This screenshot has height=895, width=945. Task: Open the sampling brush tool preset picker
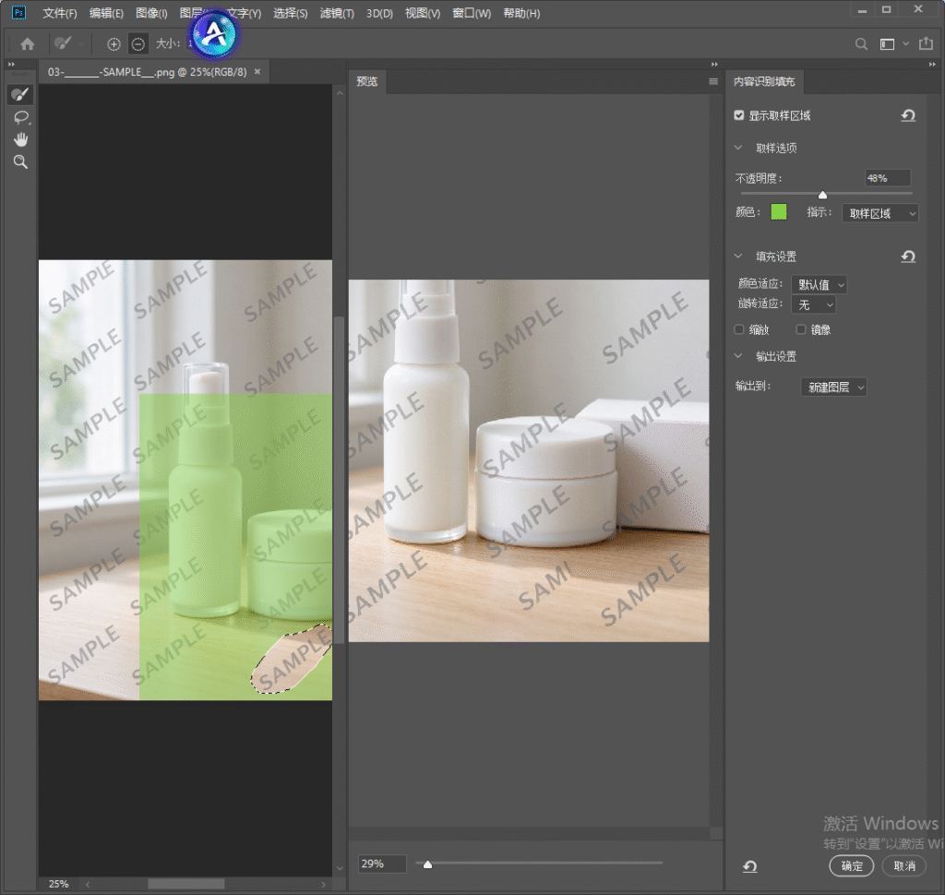pyautogui.click(x=68, y=43)
